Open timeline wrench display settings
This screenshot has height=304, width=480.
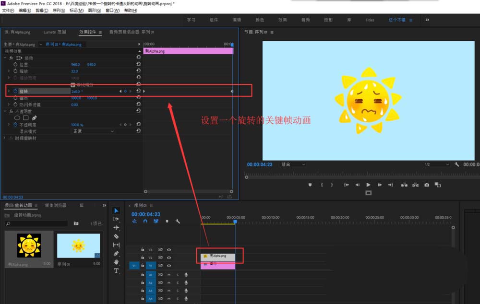178,221
